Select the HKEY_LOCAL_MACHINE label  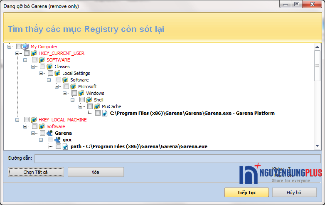tap(63, 120)
